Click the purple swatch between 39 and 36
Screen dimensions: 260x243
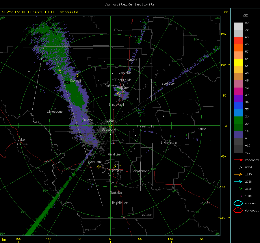(x=238, y=99)
